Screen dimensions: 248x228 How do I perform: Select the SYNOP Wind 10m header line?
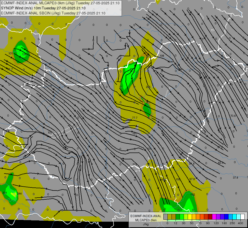tap(43, 8)
